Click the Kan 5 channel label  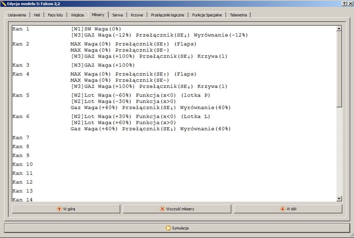coord(21,95)
